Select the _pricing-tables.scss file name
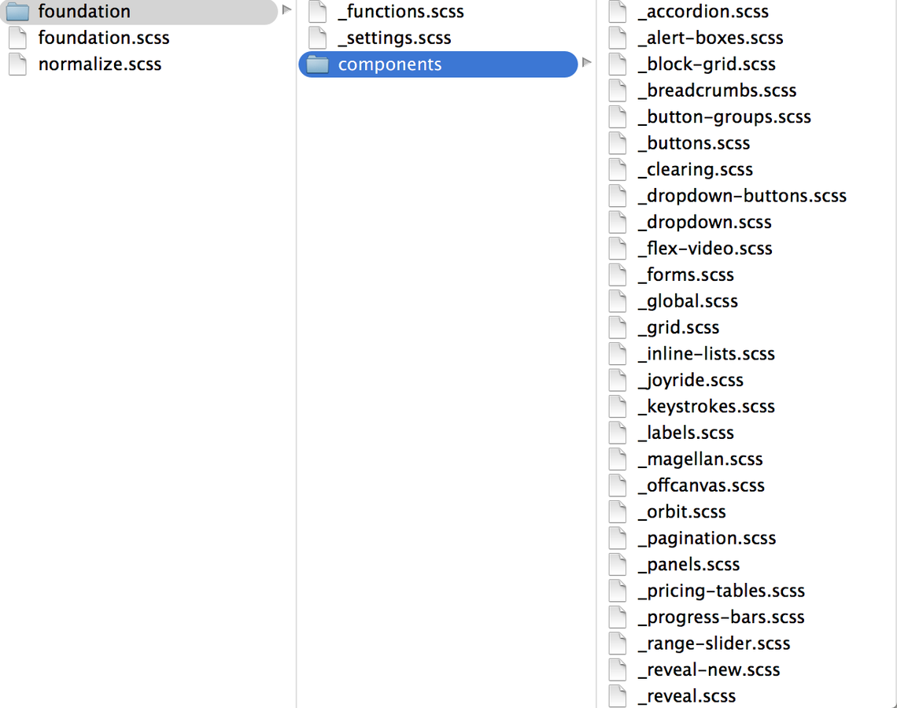Viewport: 897px width, 708px height. (x=722, y=590)
